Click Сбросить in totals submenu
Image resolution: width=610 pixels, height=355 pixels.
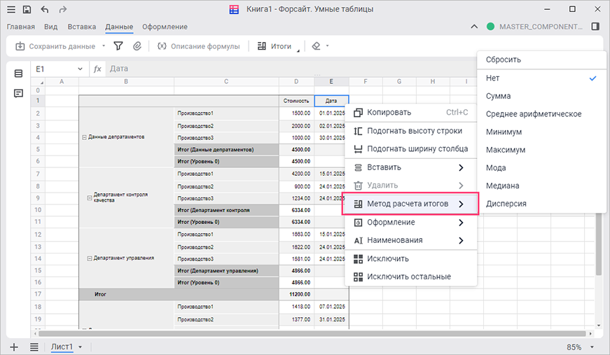coord(541,60)
